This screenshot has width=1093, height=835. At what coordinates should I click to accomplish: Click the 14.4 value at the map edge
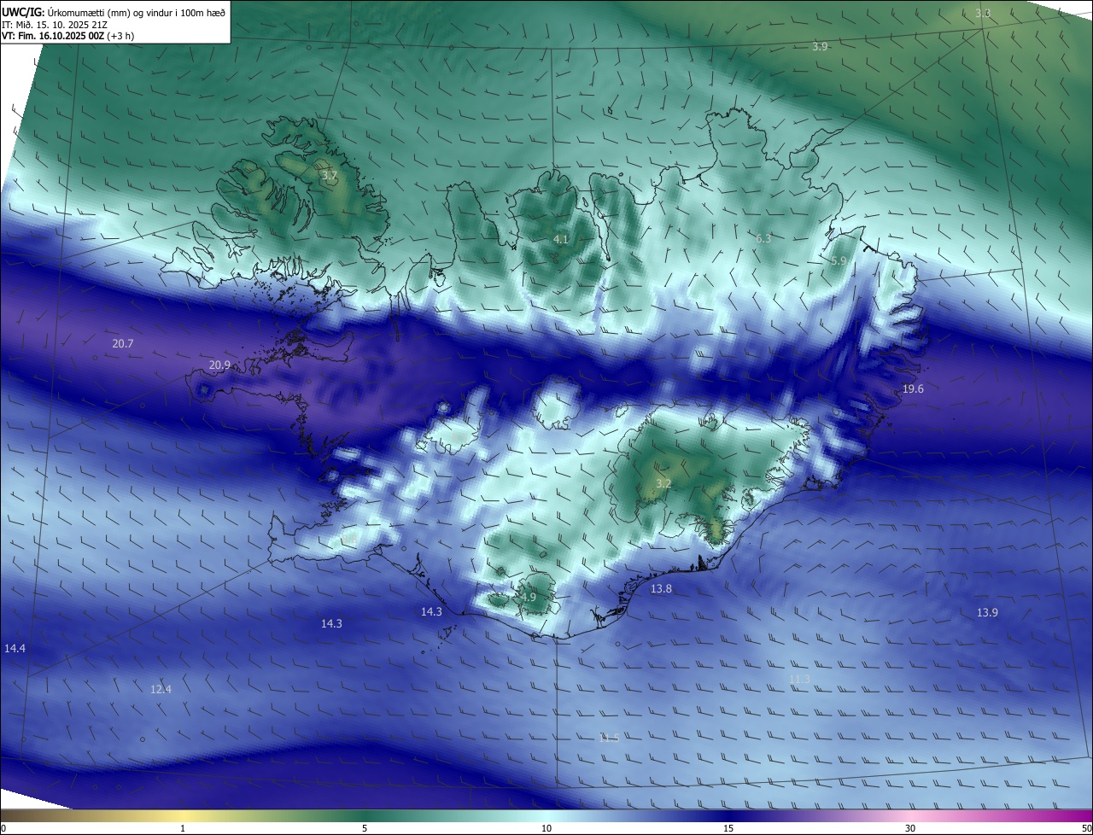15,649
